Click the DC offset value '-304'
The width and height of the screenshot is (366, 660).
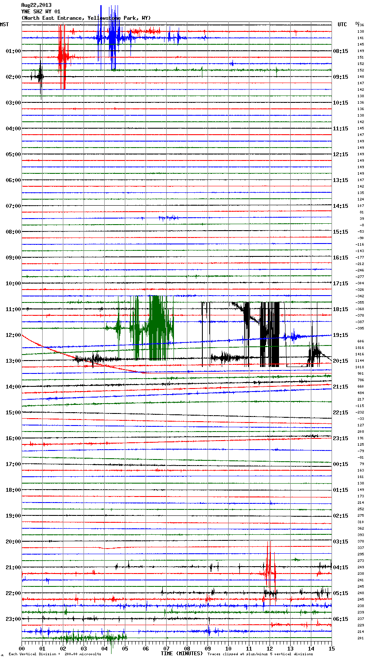(x=360, y=283)
